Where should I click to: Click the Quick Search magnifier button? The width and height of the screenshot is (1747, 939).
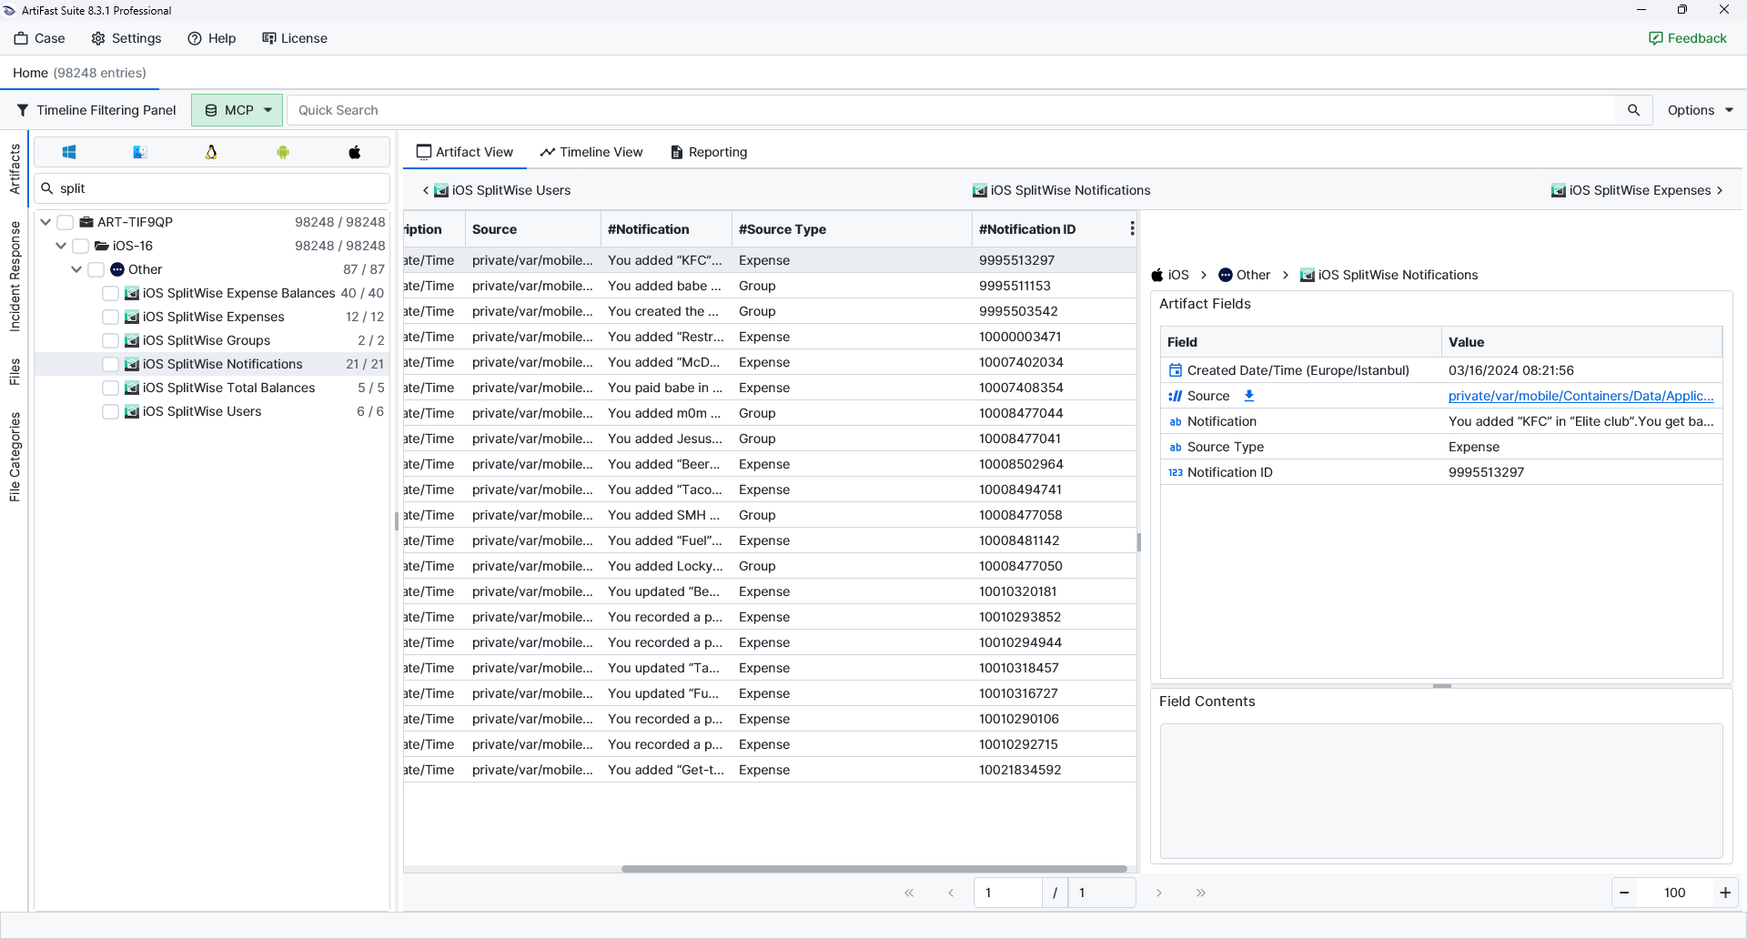[1634, 110]
